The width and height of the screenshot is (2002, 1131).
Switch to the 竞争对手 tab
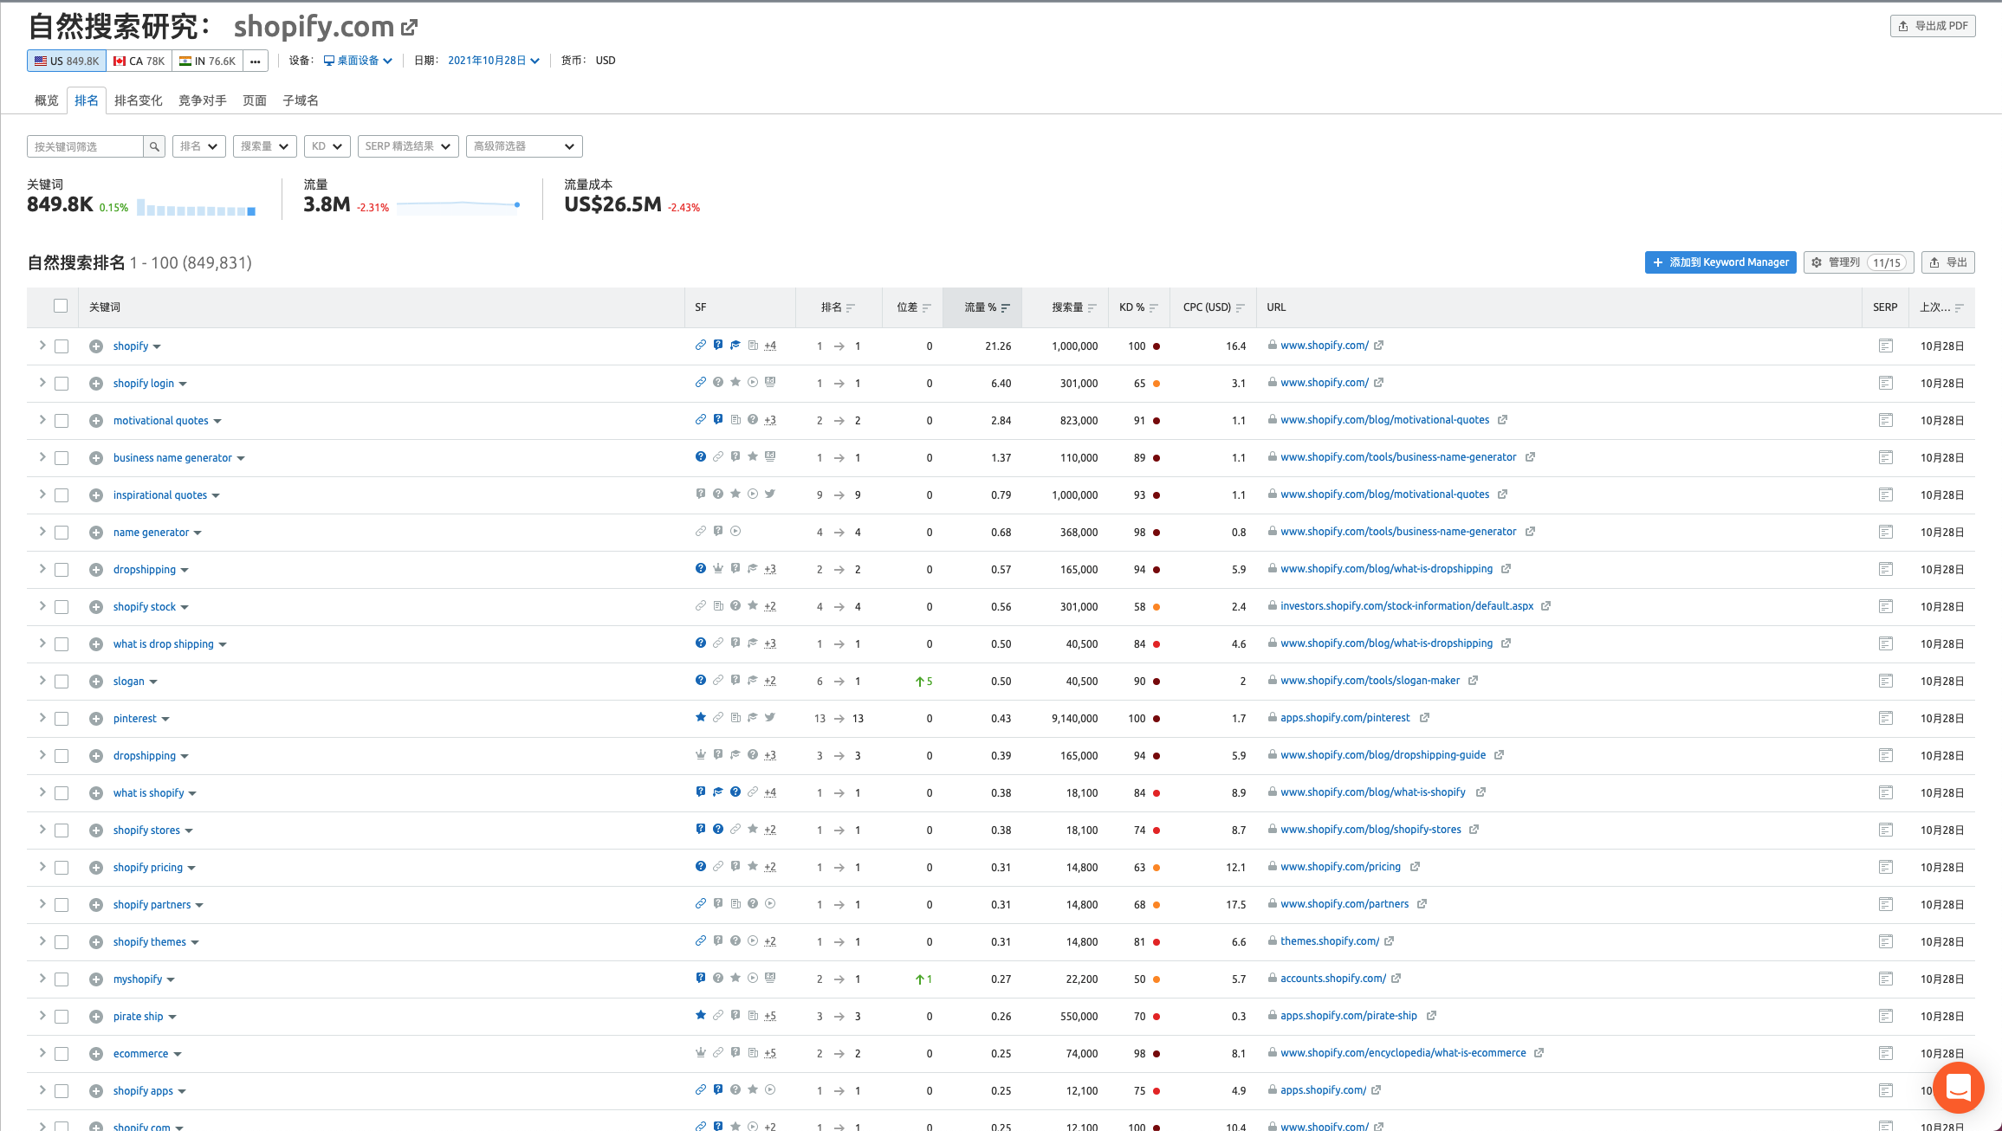203,100
